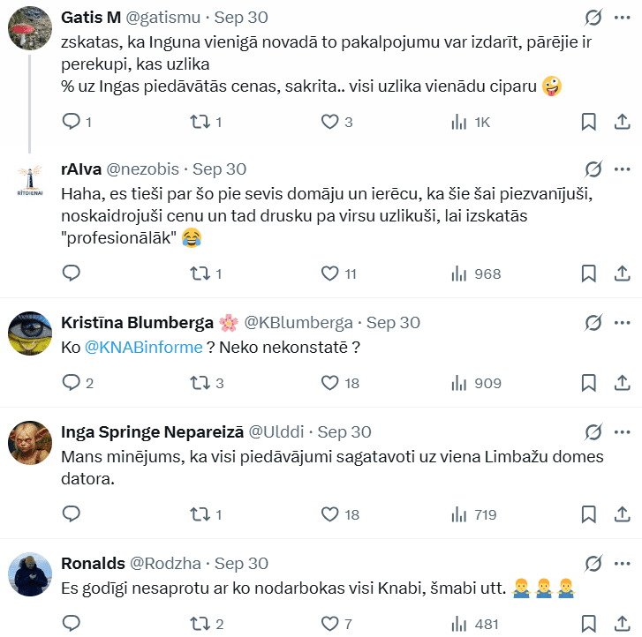
Task: Click rAIva's profile avatar
Action: (29, 181)
